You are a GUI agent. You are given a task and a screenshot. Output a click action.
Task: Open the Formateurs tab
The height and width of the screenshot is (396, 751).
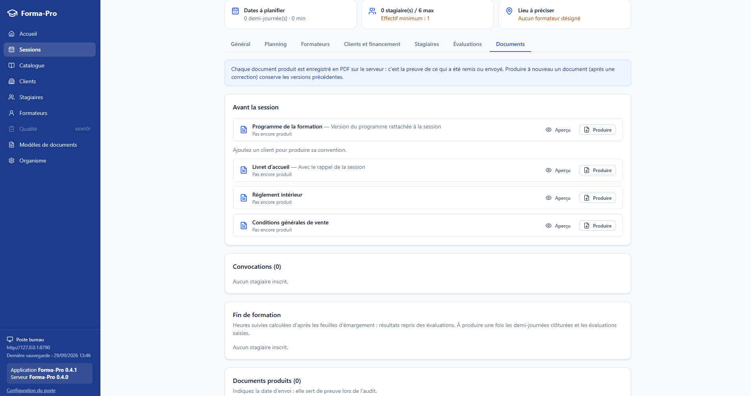pos(315,44)
